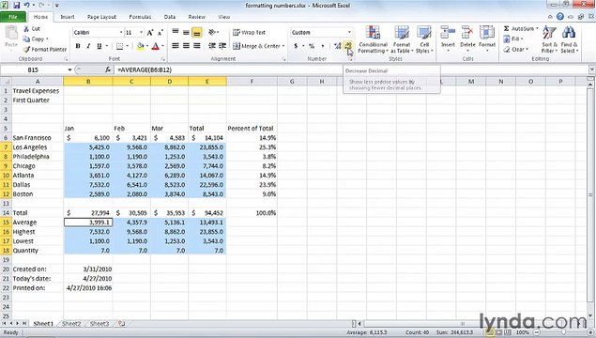Click the Insert Function fx icon

[108, 70]
